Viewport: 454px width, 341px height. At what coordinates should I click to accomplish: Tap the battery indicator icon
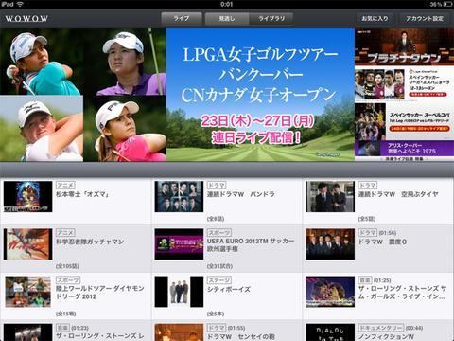coord(447,4)
